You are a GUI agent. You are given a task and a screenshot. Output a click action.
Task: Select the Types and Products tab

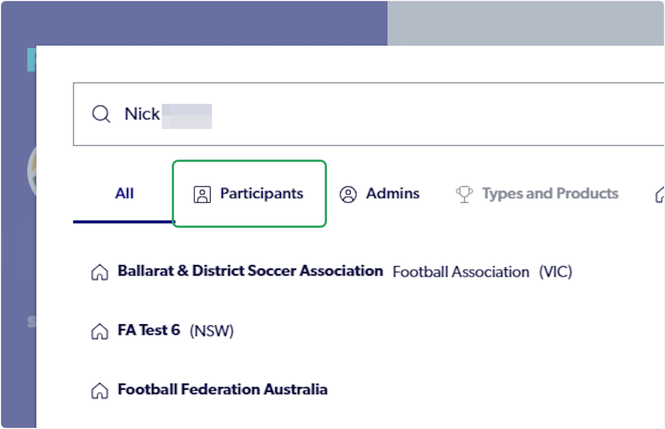(x=550, y=193)
